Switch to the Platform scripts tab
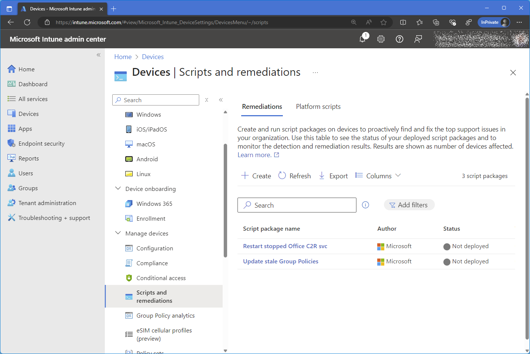 pos(318,107)
